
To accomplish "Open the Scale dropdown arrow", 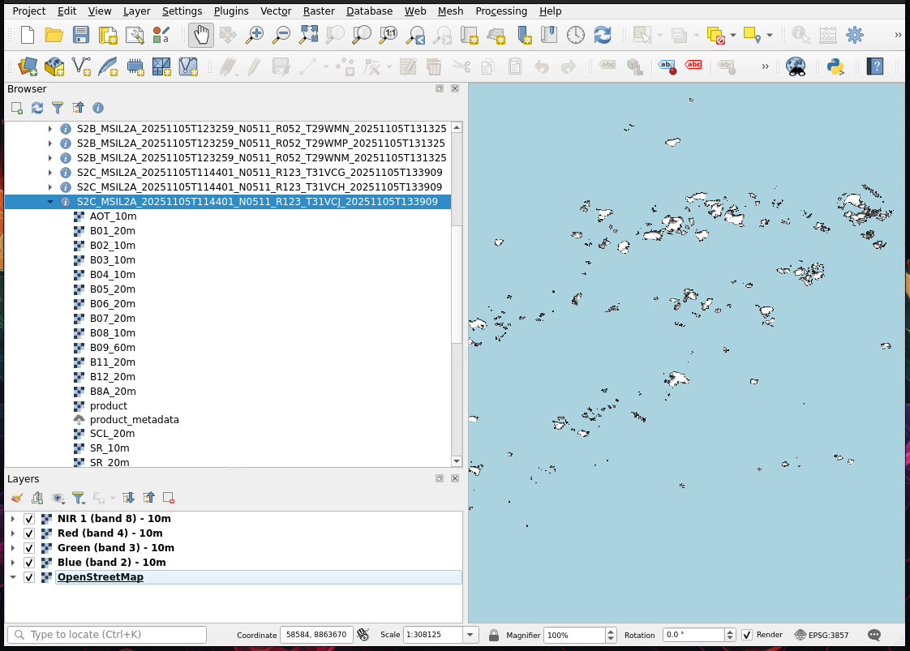I will click(x=470, y=635).
